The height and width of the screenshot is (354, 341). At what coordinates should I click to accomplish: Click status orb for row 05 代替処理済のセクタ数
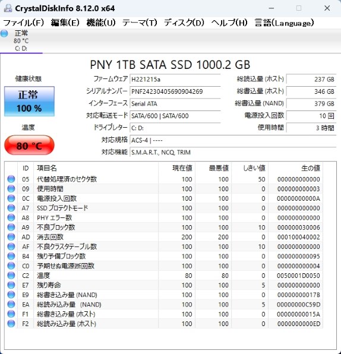(x=11, y=179)
